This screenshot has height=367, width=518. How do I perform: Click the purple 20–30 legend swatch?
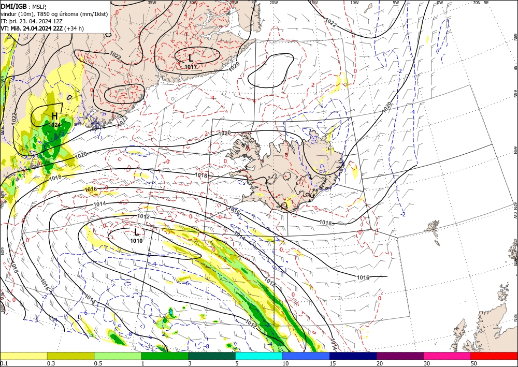tap(400, 356)
